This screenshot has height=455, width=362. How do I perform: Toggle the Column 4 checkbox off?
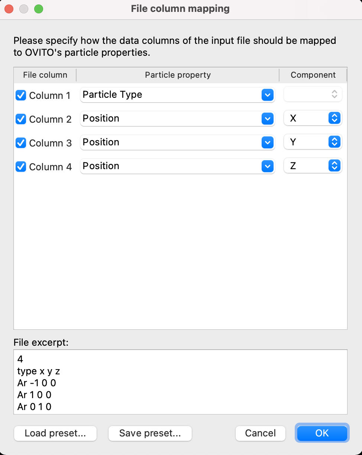coord(20,167)
